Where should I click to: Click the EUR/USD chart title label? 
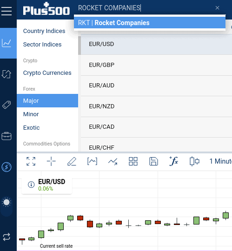52,182
